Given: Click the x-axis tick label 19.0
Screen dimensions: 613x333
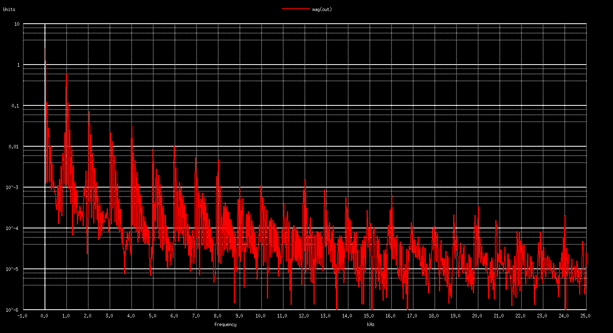Looking at the screenshot, I should point(455,316).
